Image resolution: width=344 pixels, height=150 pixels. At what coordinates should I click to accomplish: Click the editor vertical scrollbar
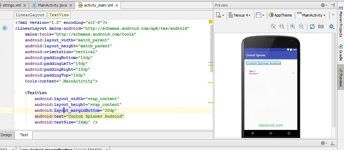212,48
